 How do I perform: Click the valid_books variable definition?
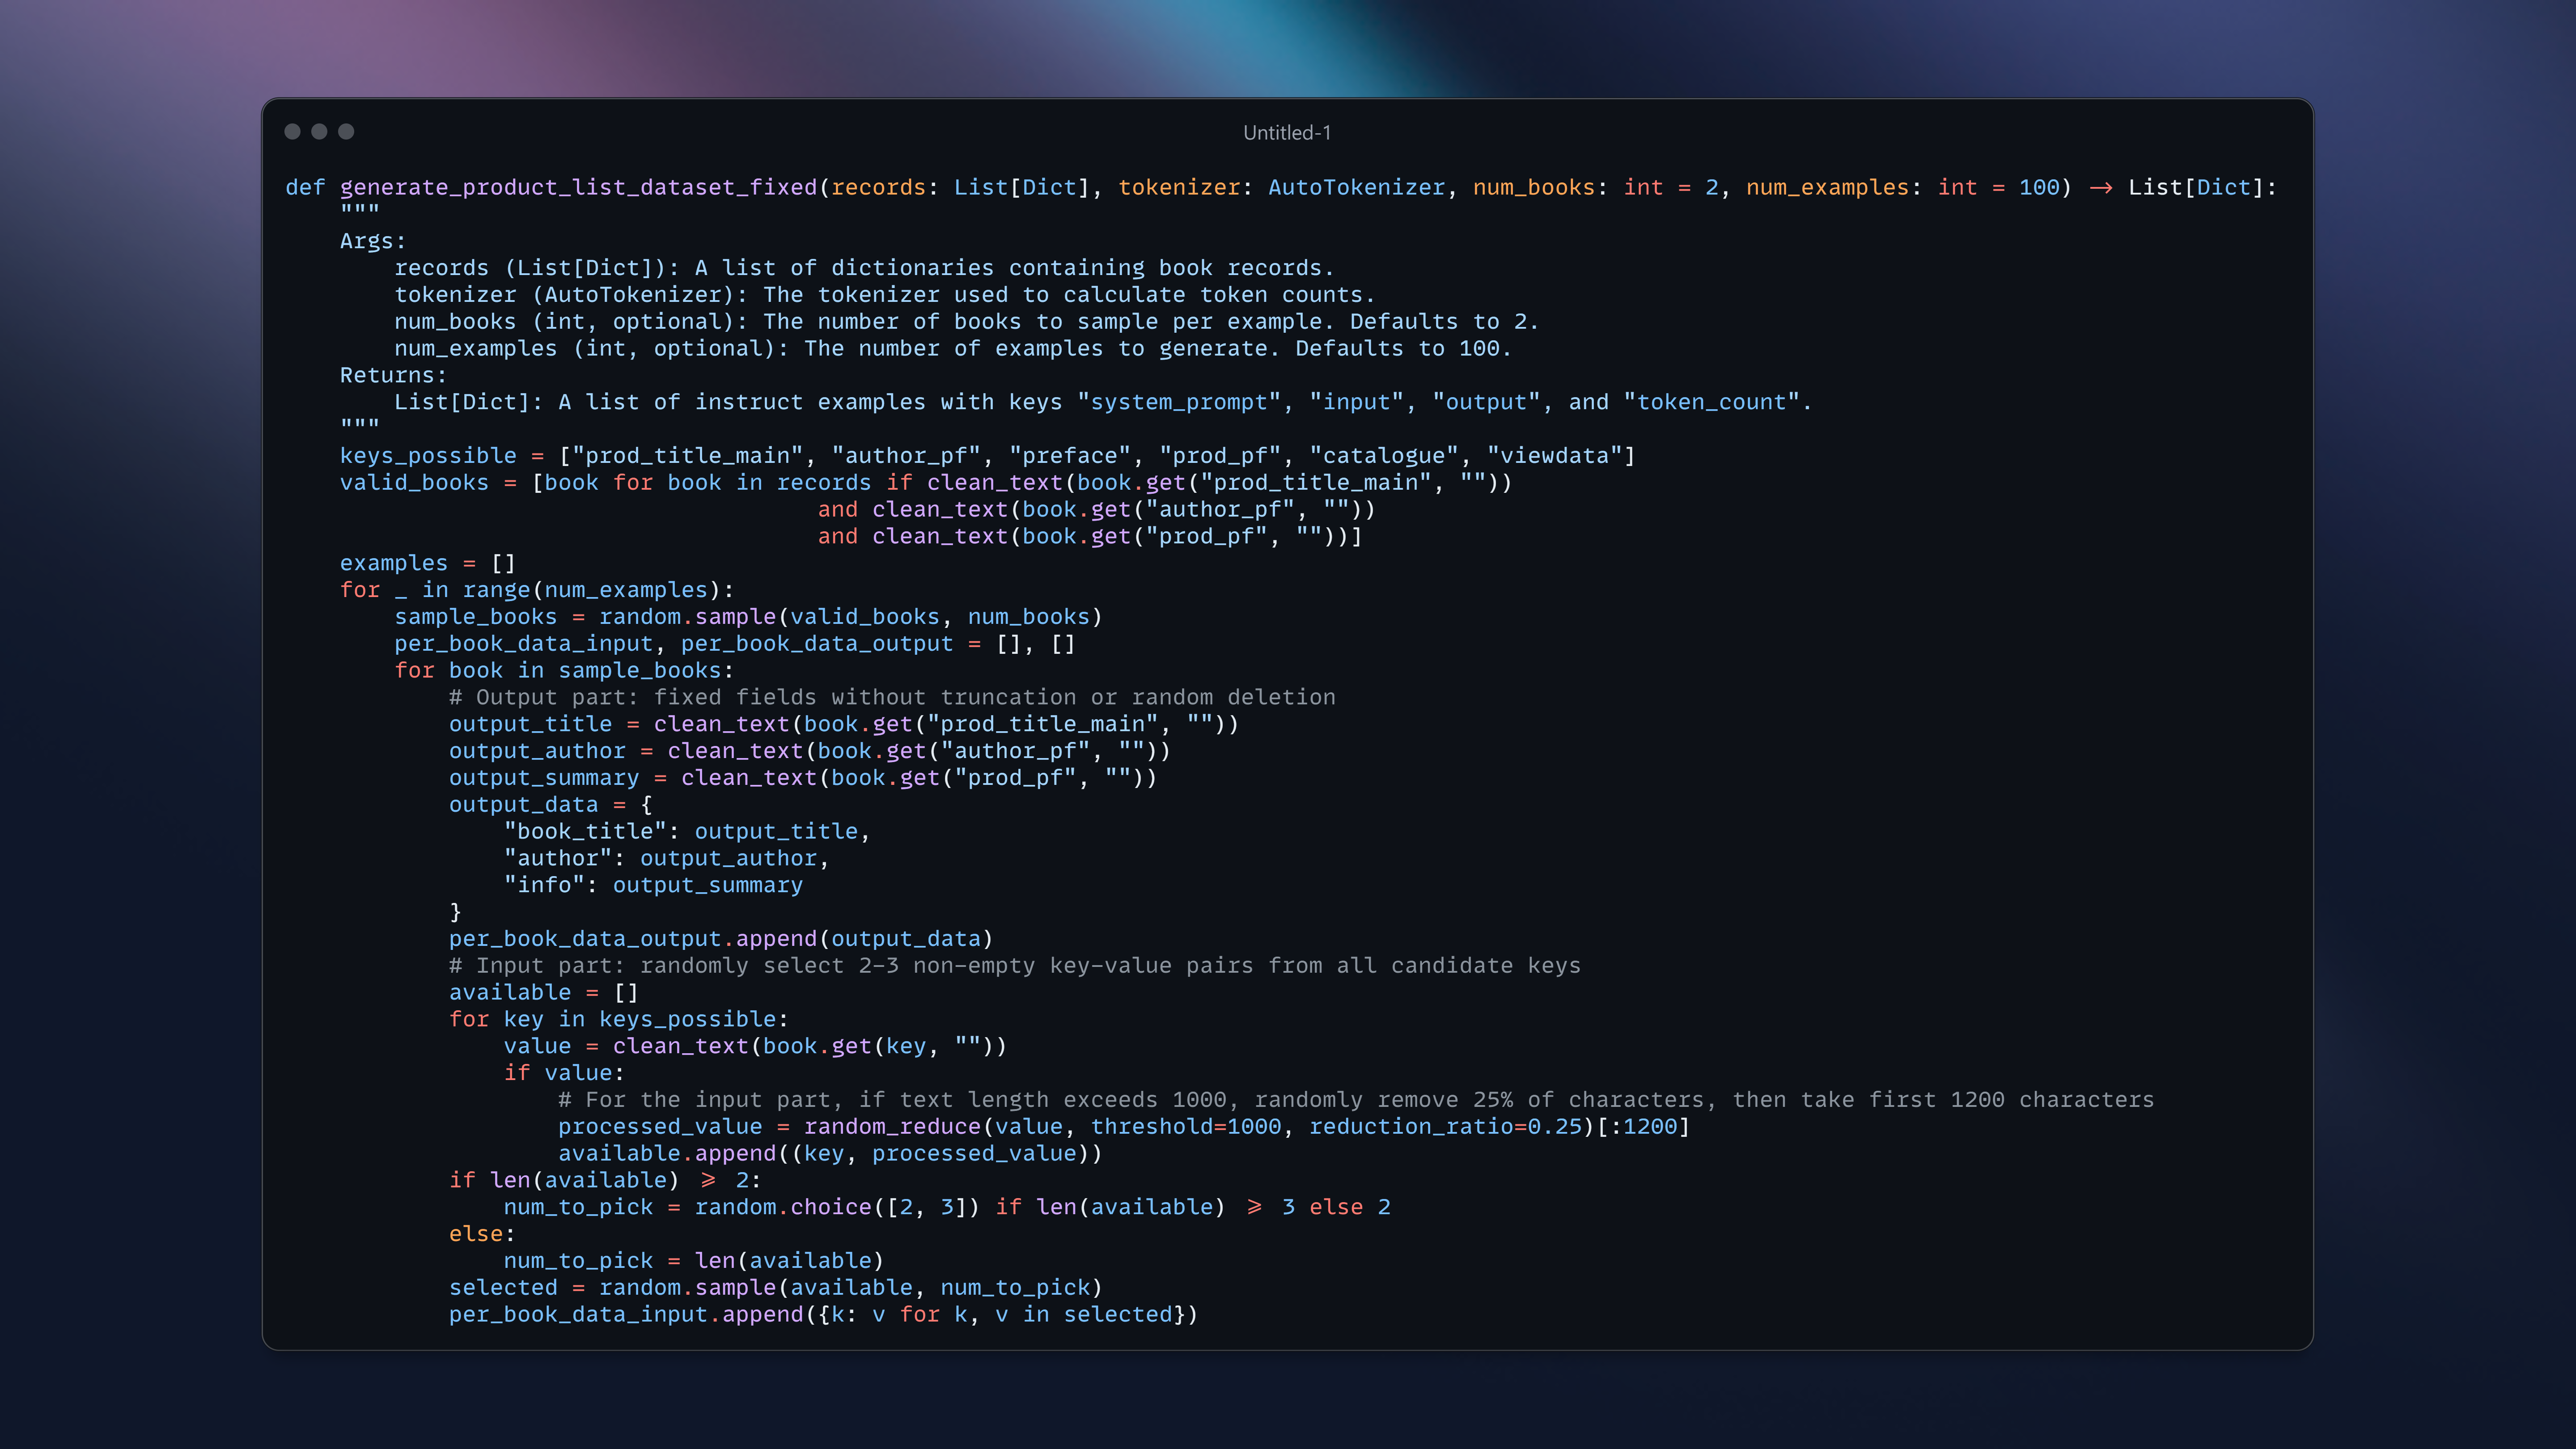tap(414, 483)
